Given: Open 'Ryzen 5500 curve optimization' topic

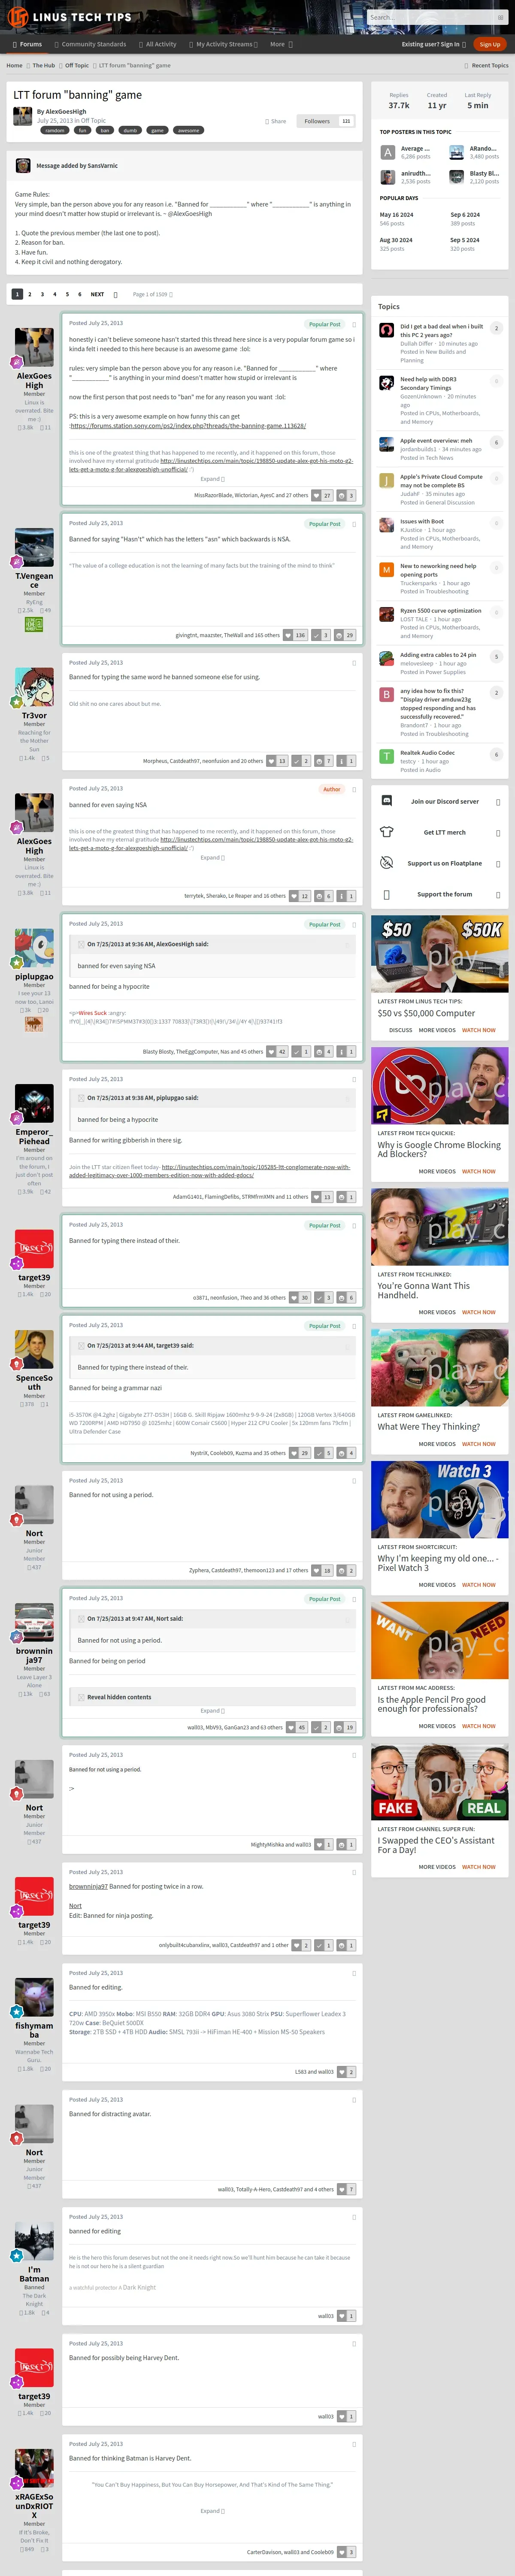Looking at the screenshot, I should tap(441, 610).
